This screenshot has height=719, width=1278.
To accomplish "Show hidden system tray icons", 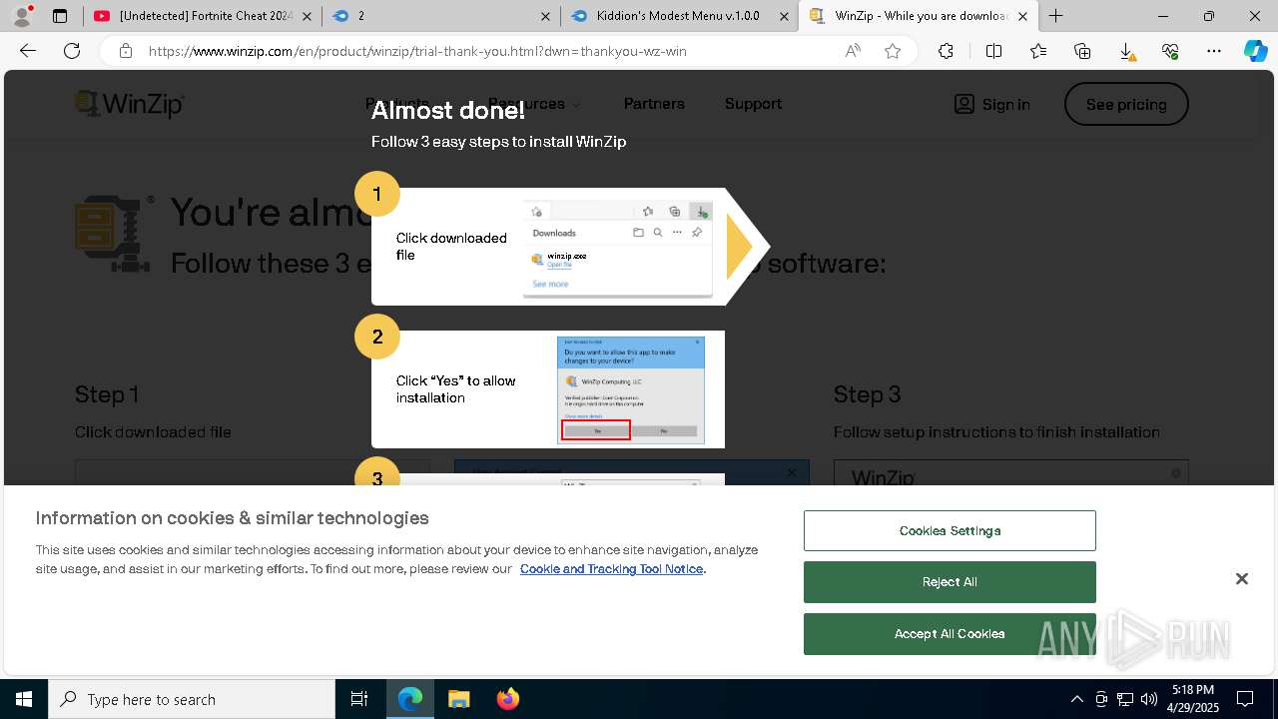I will (x=1077, y=699).
